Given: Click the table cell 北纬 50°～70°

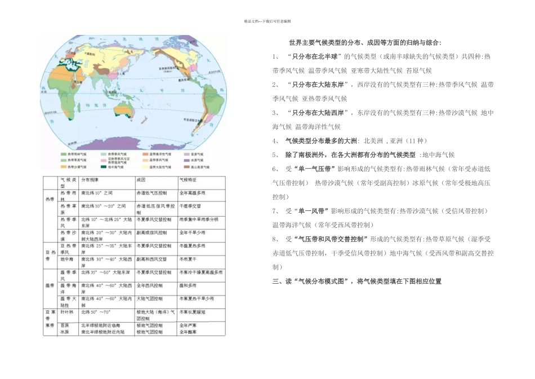Looking at the screenshot, I should [x=96, y=312].
